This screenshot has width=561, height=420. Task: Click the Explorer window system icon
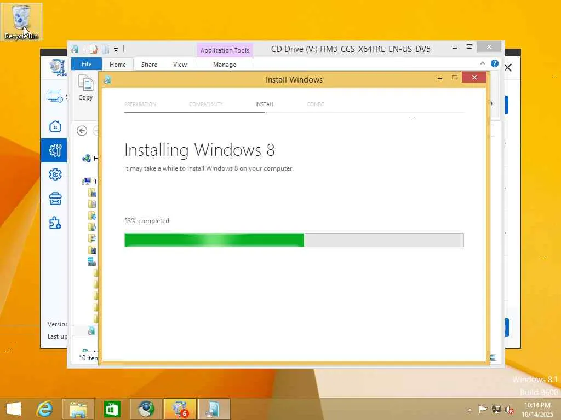click(x=75, y=49)
